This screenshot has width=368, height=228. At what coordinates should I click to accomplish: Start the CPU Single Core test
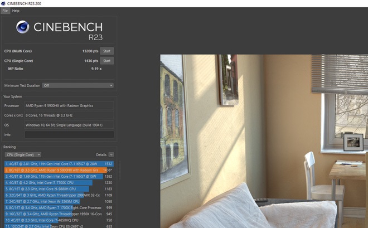[x=106, y=60]
